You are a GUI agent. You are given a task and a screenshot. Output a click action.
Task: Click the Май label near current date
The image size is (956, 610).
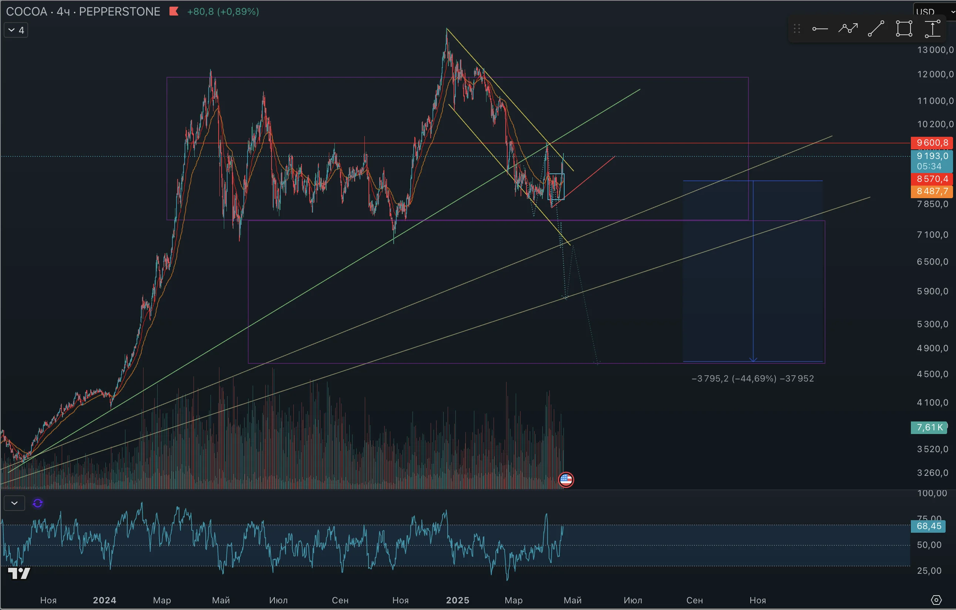572,600
